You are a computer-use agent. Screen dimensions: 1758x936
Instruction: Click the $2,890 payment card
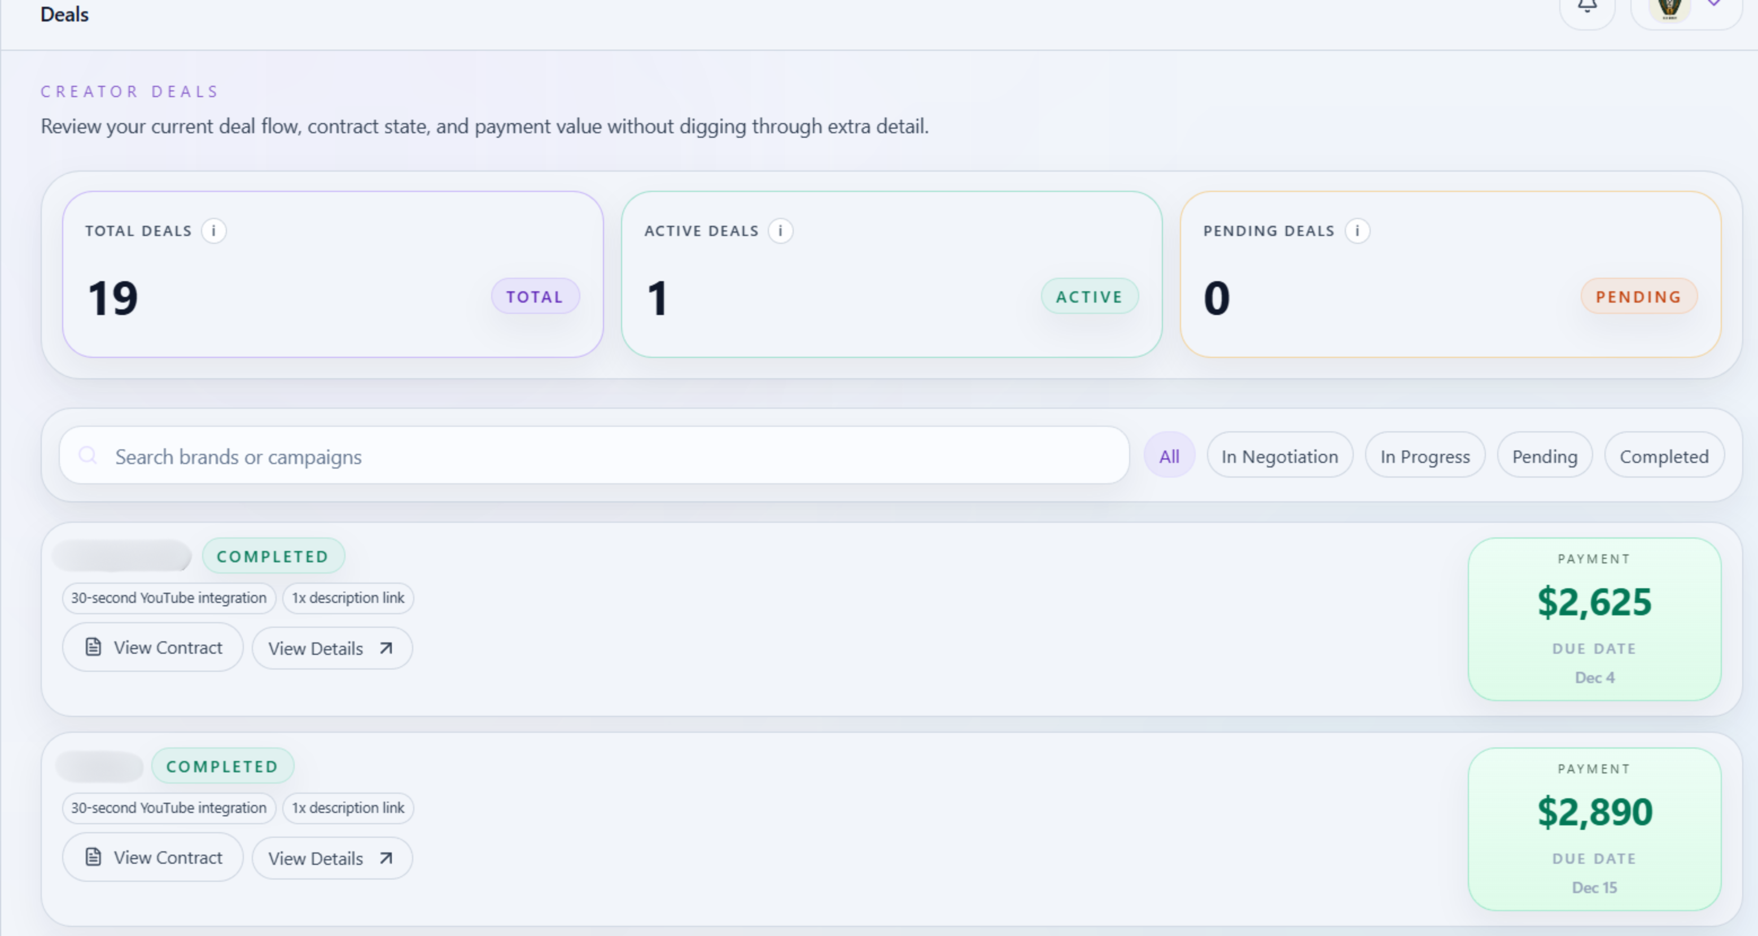1594,829
